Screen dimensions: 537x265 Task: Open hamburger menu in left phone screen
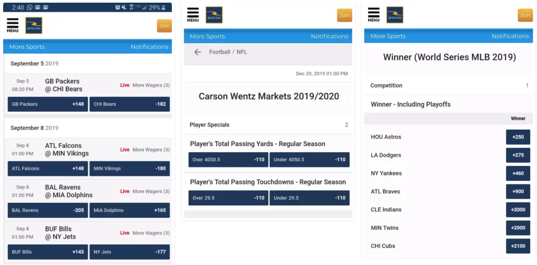12,25
